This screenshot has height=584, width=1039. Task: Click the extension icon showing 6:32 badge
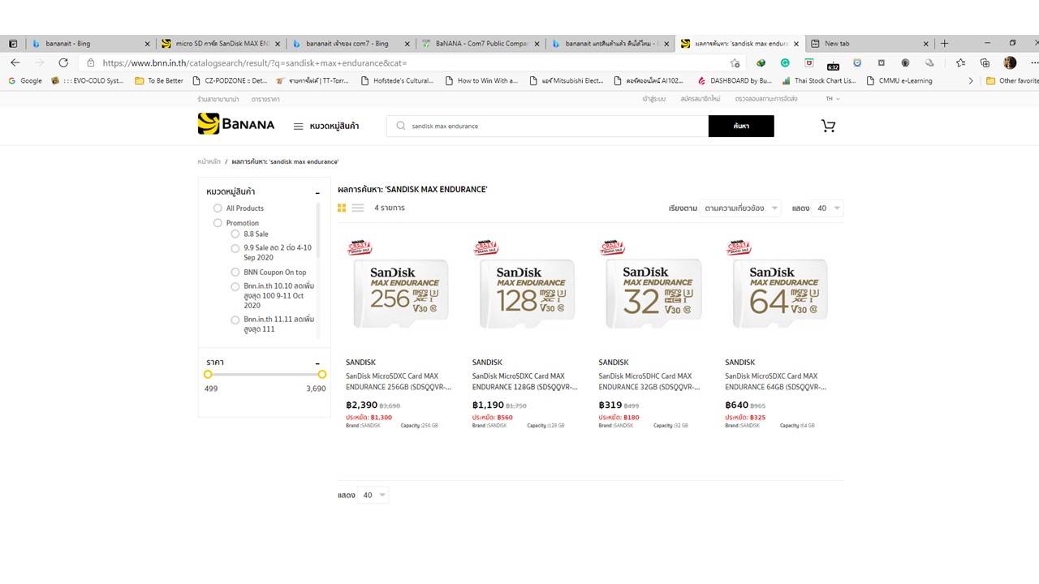pyautogui.click(x=833, y=64)
